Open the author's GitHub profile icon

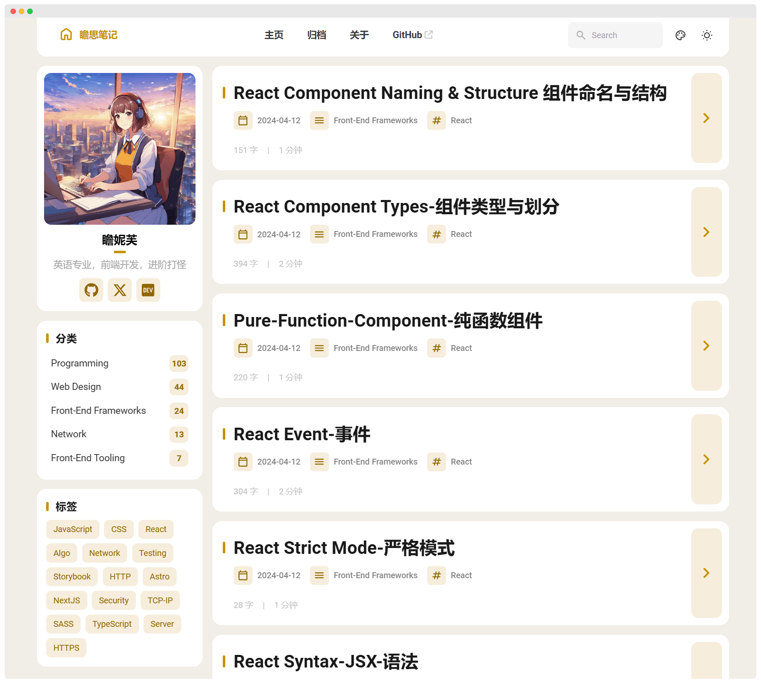tap(91, 290)
